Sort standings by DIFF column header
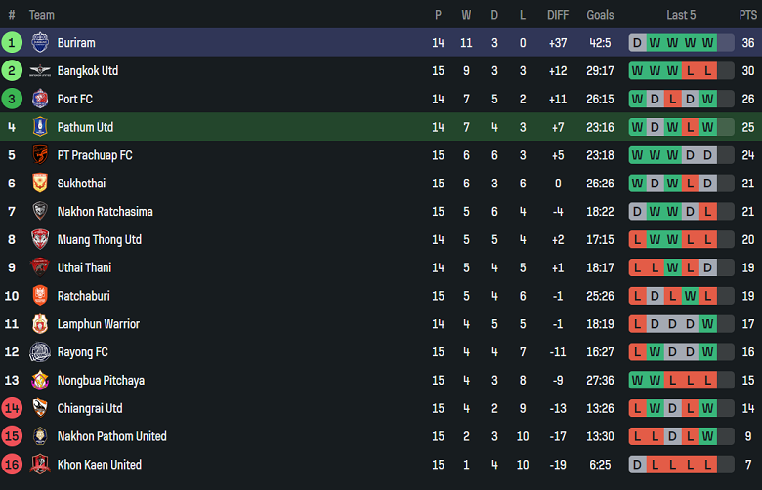 click(558, 15)
